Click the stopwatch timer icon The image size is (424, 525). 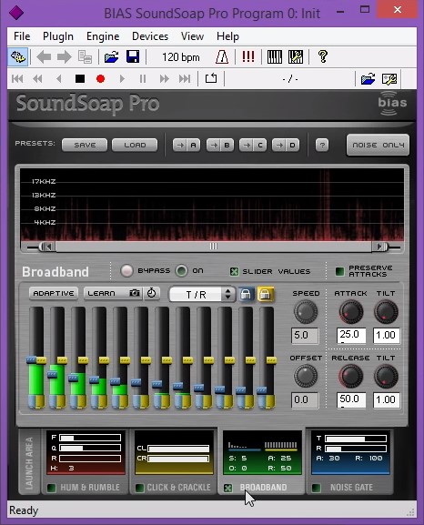151,293
